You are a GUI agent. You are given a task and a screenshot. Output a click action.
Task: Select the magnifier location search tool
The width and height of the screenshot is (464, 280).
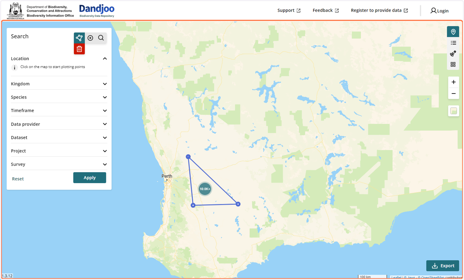[101, 38]
